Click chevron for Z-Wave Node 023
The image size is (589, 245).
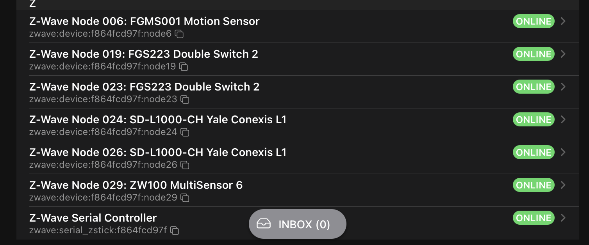(563, 87)
